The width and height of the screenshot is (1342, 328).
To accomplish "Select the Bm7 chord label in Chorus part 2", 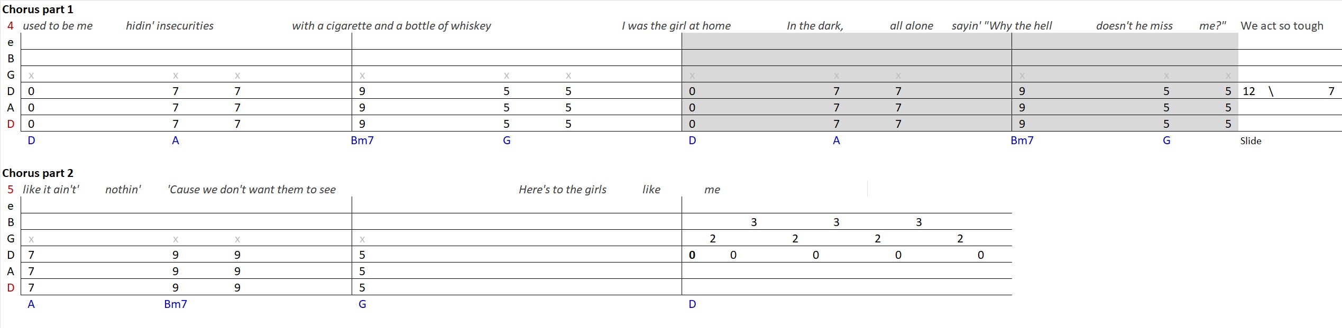I will [176, 304].
